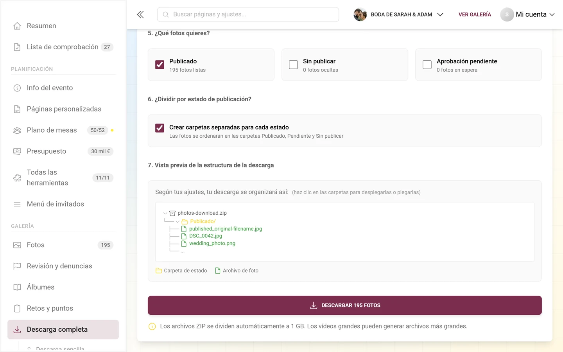Open Lista de comprobación page
Image resolution: width=563 pixels, height=352 pixels.
tap(63, 47)
